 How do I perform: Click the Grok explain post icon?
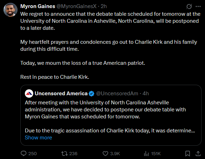[189, 6]
